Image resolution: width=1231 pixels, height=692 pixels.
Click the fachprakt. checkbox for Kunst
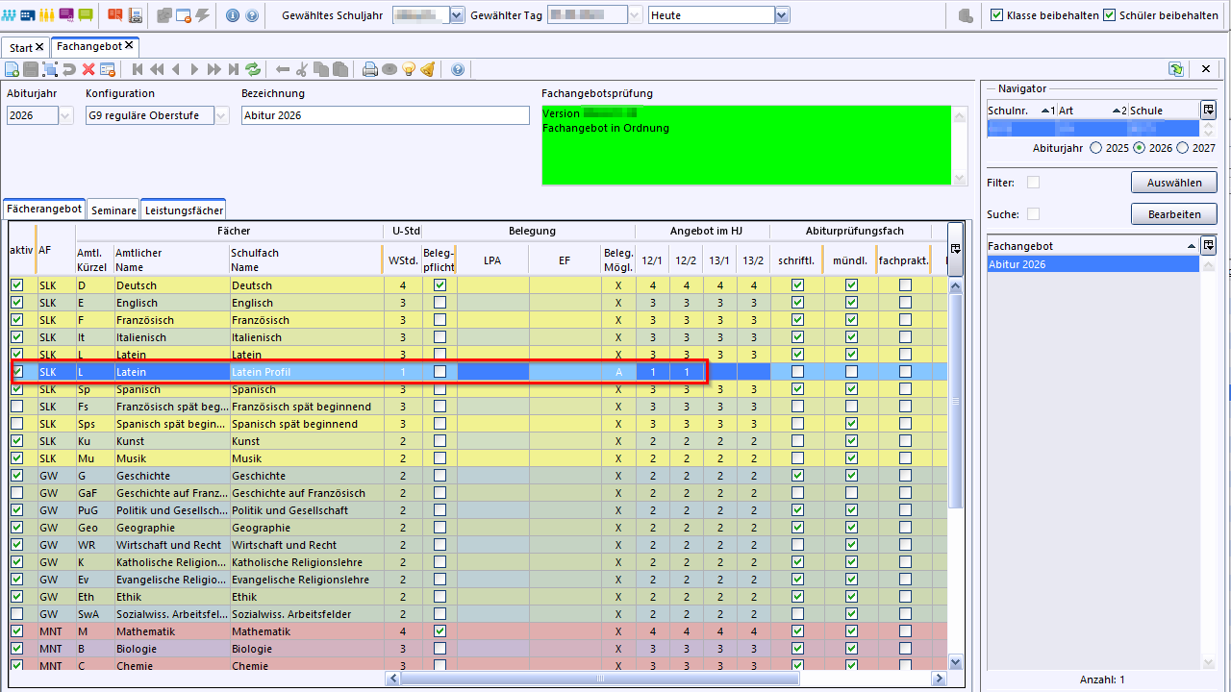click(905, 441)
